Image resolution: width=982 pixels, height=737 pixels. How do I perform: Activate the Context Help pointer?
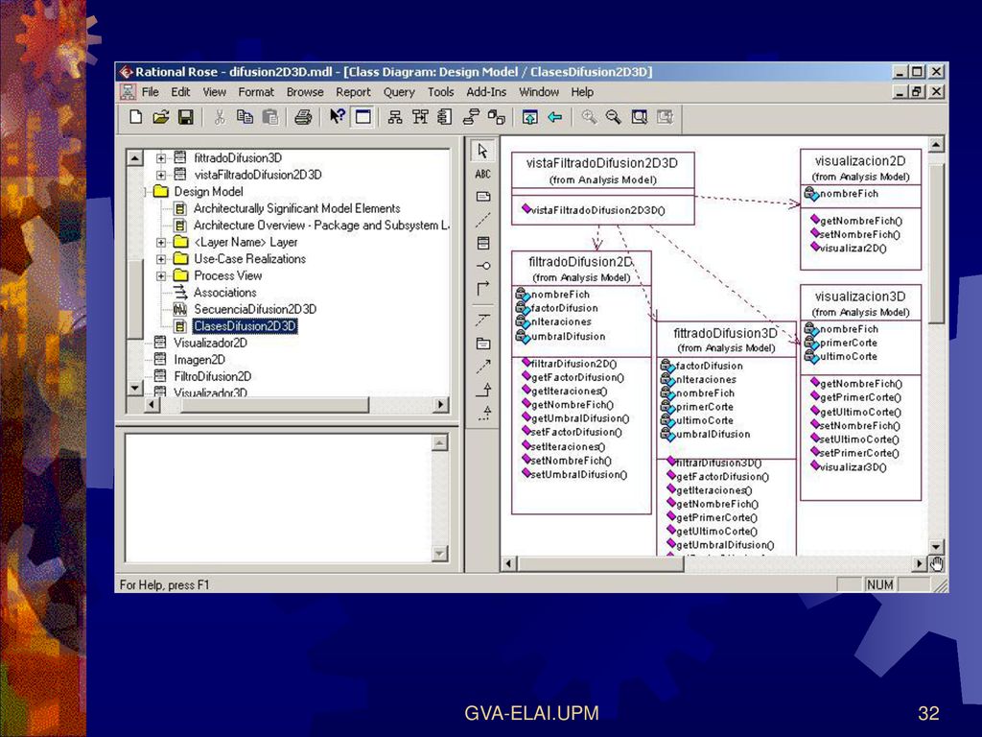click(x=337, y=117)
